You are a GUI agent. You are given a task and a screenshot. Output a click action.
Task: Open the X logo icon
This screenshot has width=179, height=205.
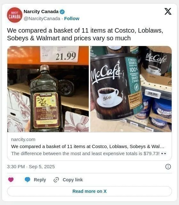tap(168, 12)
